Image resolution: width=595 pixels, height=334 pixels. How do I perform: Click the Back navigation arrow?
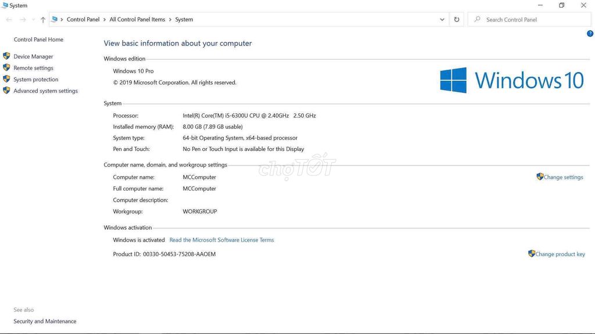point(9,20)
